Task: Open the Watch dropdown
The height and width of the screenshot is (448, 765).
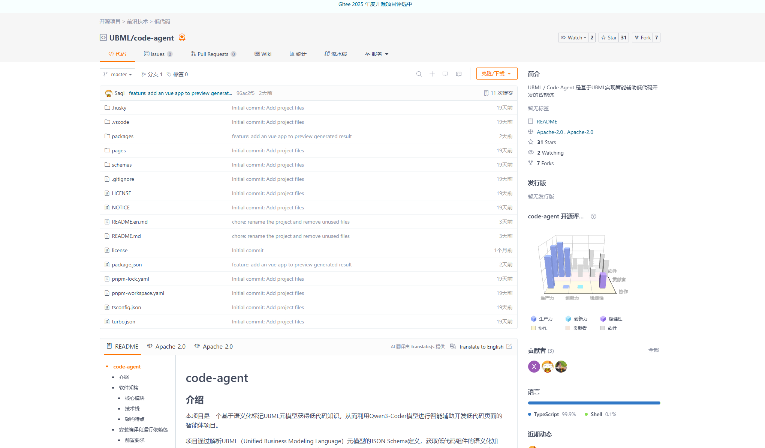Action: point(573,38)
